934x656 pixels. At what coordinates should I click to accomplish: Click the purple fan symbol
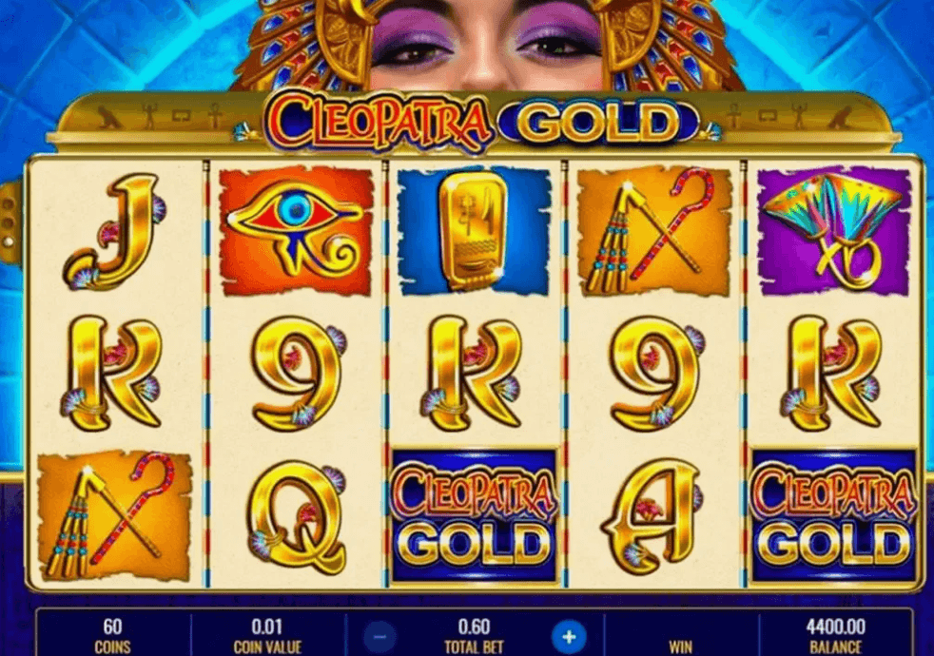[834, 232]
